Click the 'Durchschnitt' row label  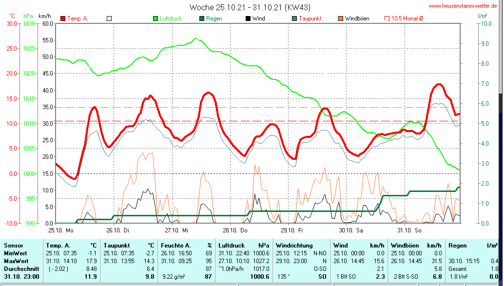(21, 268)
